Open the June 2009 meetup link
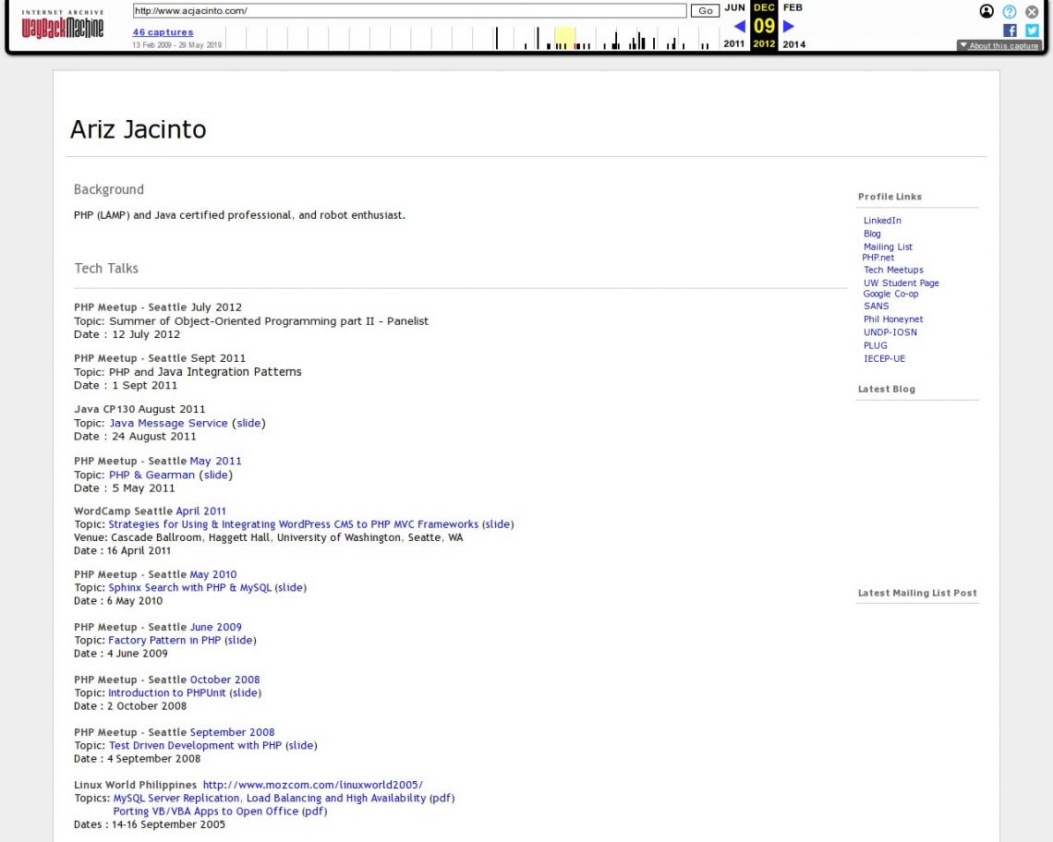Viewport: 1053px width, 842px height. pos(215,627)
